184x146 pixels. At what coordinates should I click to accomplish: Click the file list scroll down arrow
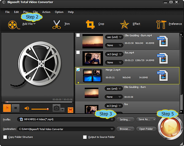[181, 112]
